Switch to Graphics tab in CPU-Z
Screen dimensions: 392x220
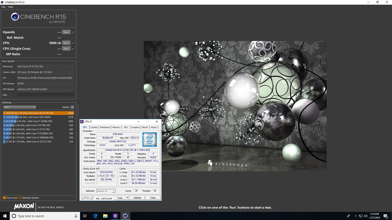pyautogui.click(x=135, y=127)
